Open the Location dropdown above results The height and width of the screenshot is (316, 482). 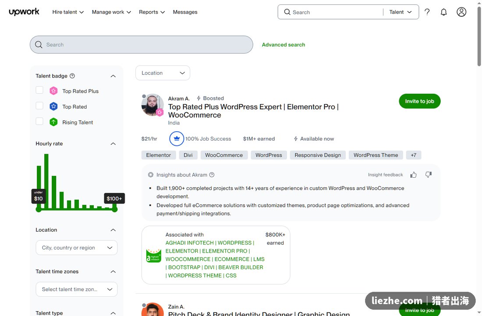[163, 73]
